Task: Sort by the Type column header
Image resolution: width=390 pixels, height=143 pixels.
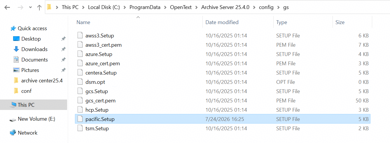Action: (x=281, y=22)
